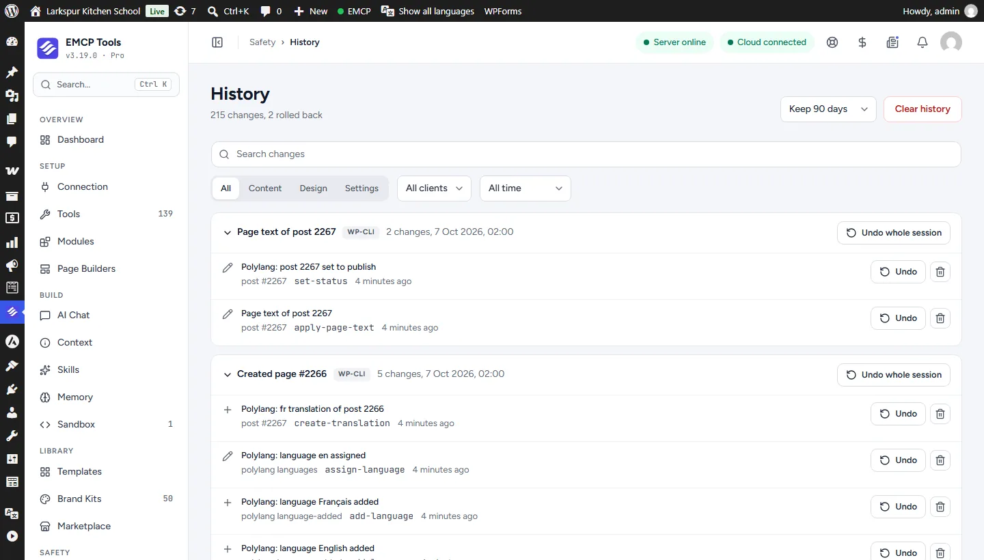Open the 'Keep 90 days' retention dropdown
Image resolution: width=984 pixels, height=560 pixels.
[828, 109]
